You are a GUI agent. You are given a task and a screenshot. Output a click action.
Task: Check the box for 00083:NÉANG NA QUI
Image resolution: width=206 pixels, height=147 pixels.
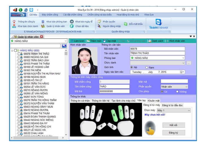19,57
